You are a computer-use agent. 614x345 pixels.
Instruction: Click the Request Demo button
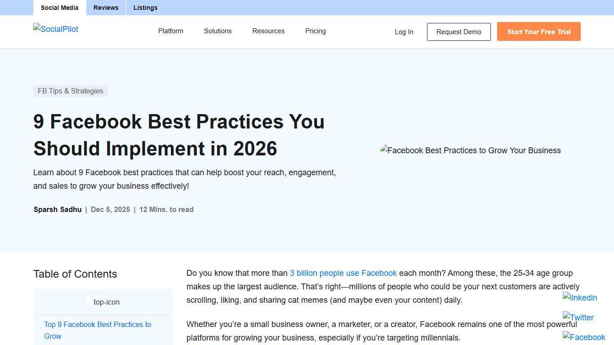point(458,31)
